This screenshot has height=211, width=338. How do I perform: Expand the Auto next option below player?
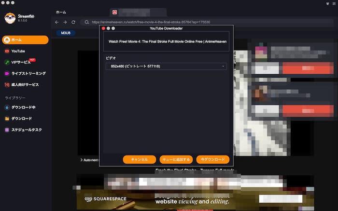[x=89, y=160]
